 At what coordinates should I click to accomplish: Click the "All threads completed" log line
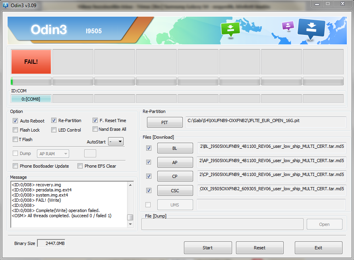62,216
